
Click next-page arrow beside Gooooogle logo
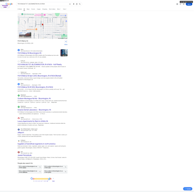tap(53, 178)
